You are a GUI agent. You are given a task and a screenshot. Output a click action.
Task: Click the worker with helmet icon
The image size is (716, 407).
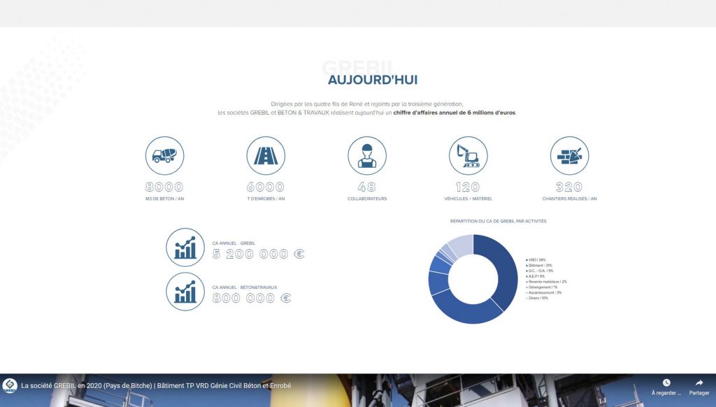pyautogui.click(x=367, y=155)
